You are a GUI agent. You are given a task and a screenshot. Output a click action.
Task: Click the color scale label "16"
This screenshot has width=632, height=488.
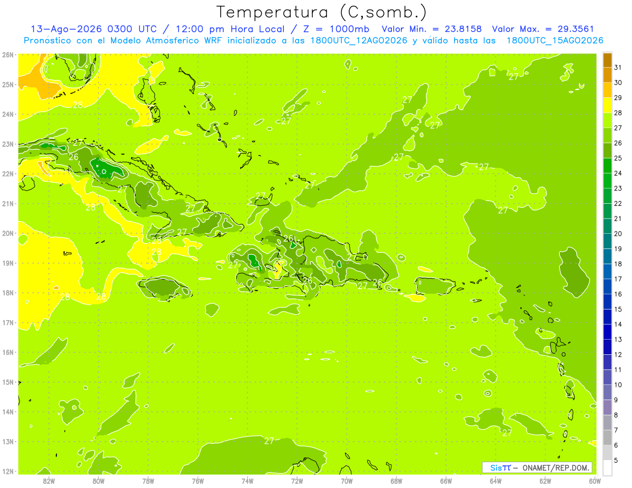pyautogui.click(x=618, y=294)
